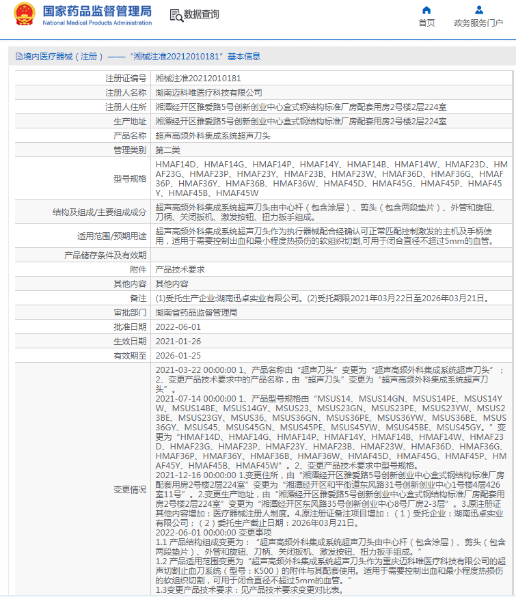Click the 生产地址 address value
Viewport: 516px width, 597px height.
click(301, 122)
